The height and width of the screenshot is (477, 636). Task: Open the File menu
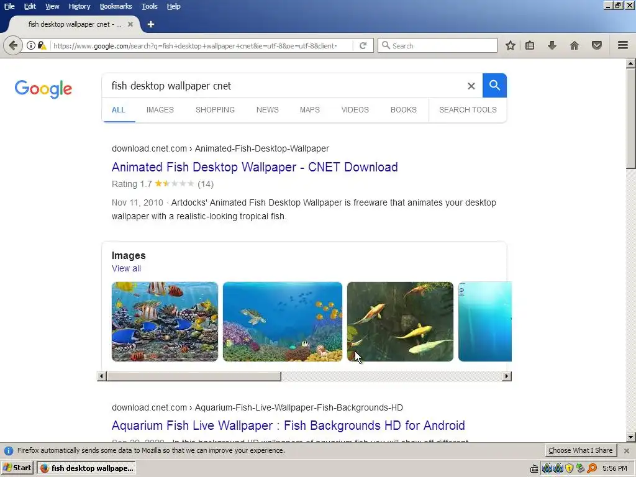pyautogui.click(x=9, y=6)
